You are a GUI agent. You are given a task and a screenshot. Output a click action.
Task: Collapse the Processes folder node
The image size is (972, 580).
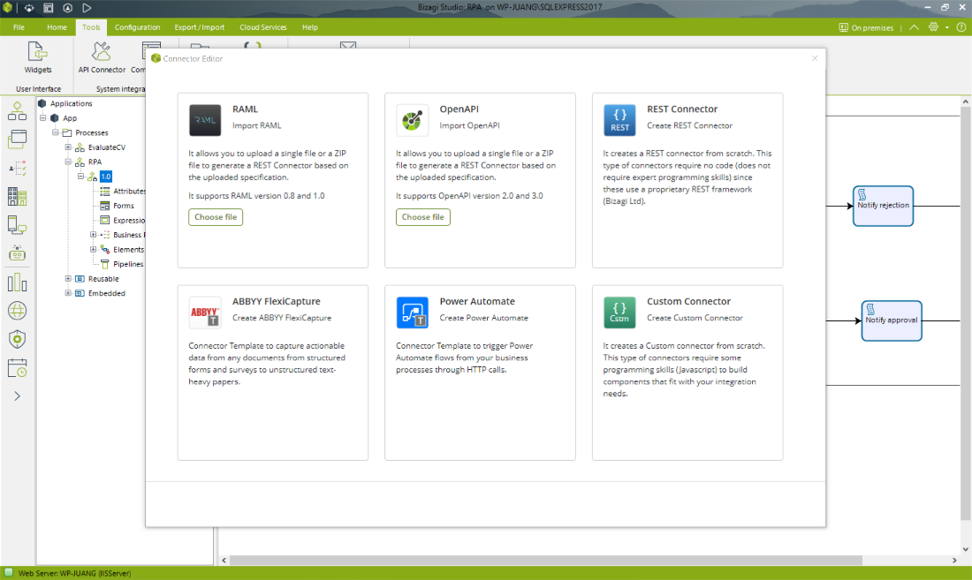(x=55, y=132)
